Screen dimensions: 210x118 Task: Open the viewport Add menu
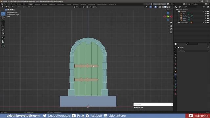point(29,7)
